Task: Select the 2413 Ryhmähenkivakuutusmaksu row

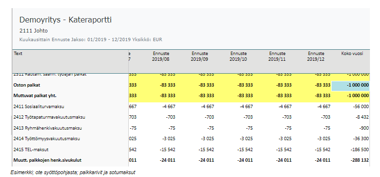Action: point(191,128)
